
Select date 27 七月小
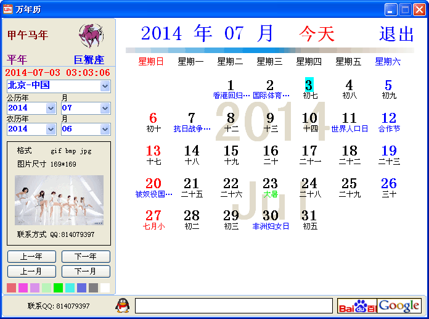pyautogui.click(x=153, y=219)
